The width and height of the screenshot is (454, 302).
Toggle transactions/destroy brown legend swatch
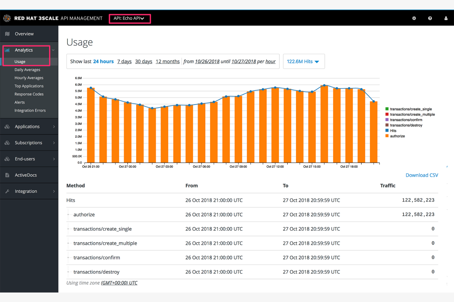(387, 125)
